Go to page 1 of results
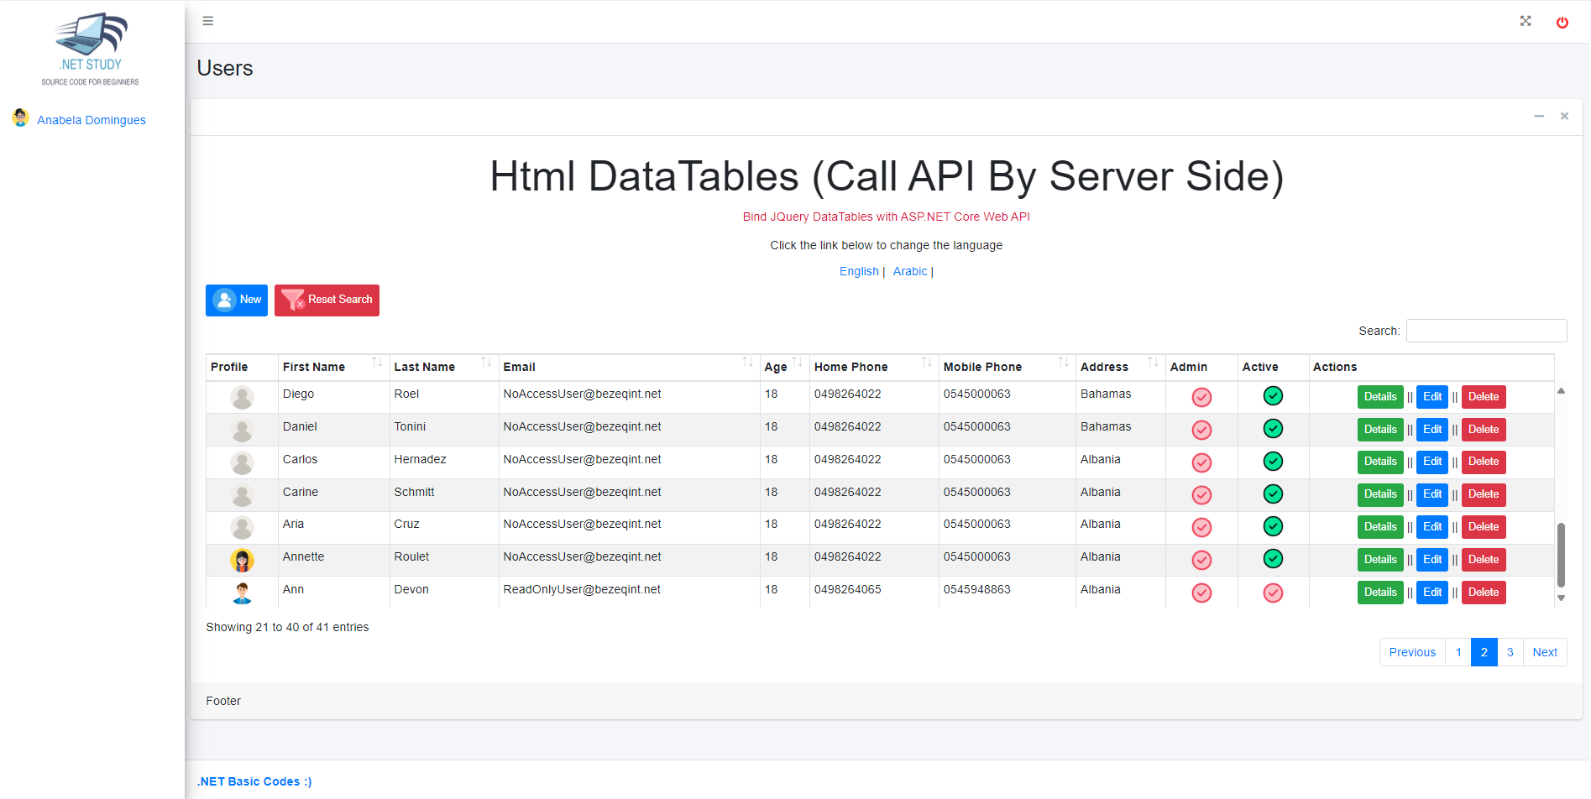Screen dimensions: 1591x799 pyautogui.click(x=1458, y=652)
